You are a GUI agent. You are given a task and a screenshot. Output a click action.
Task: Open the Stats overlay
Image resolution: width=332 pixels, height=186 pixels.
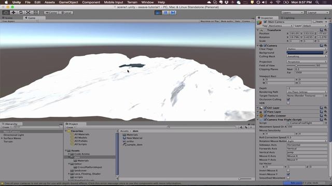click(238, 21)
